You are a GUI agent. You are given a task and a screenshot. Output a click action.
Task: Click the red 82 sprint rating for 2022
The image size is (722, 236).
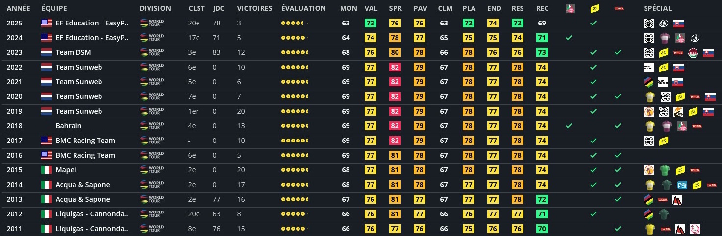coord(395,67)
